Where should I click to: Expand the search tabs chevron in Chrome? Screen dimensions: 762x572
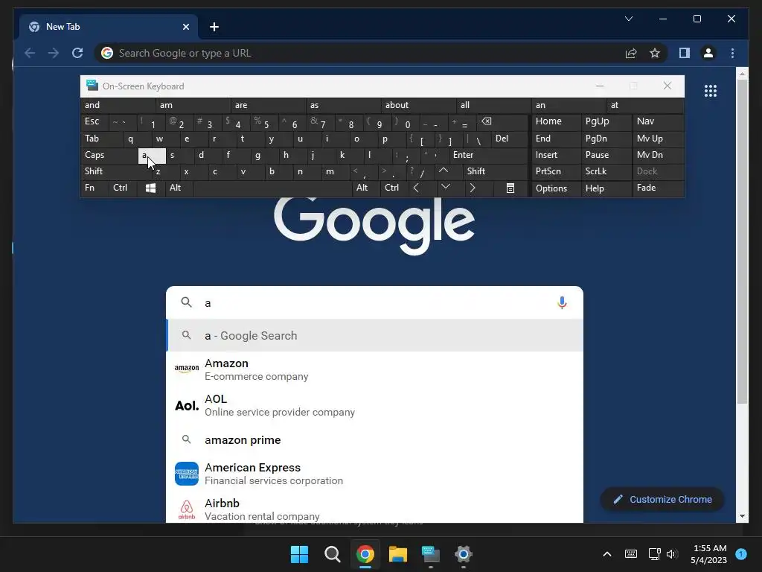click(x=628, y=19)
